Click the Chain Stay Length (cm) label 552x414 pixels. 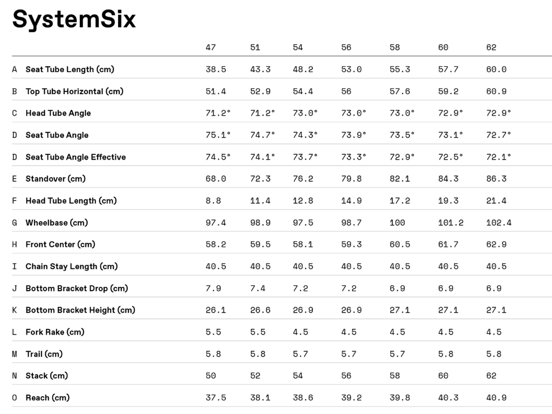pyautogui.click(x=71, y=266)
